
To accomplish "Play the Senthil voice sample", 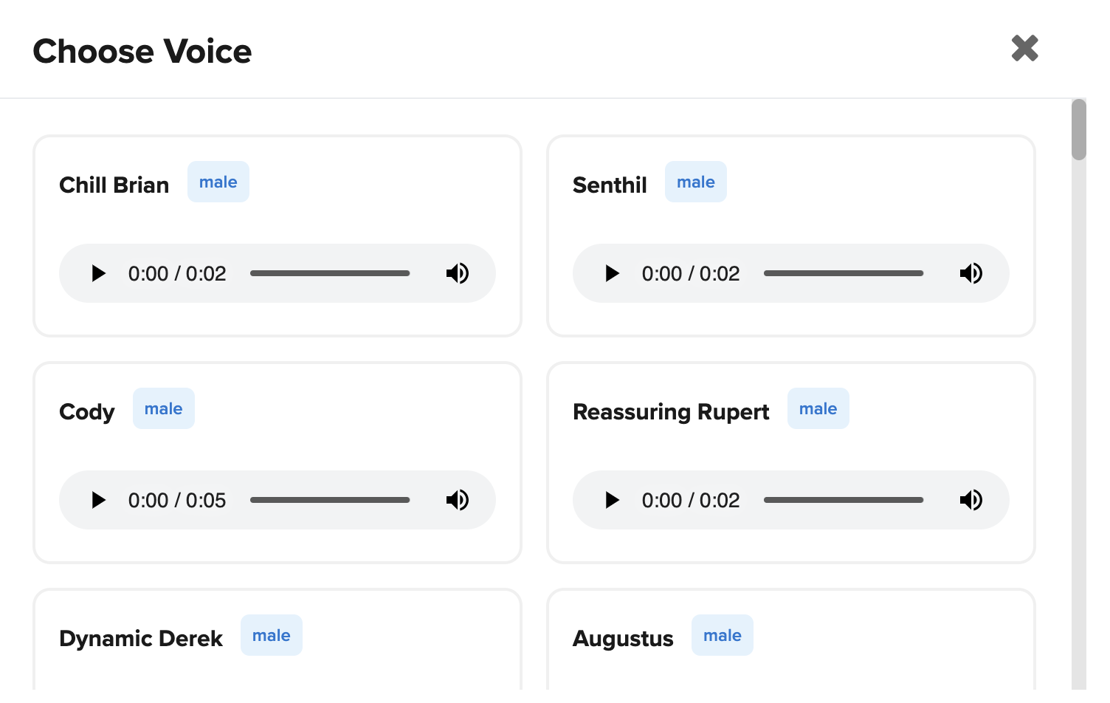I will click(x=612, y=274).
